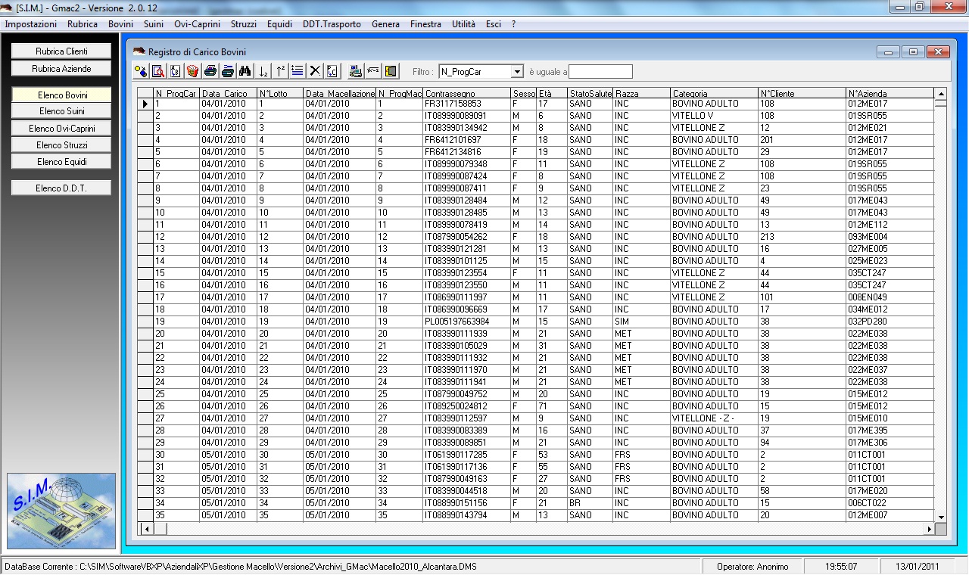Click the Elenco Struzzi button
The image size is (969, 575).
click(61, 145)
